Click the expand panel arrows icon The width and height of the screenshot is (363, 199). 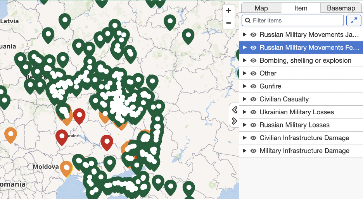point(353,21)
